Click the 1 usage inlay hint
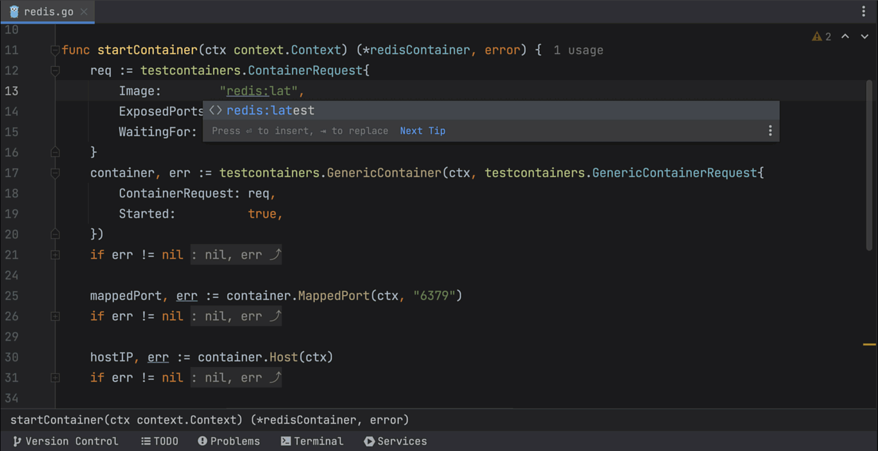The image size is (878, 451). pyautogui.click(x=578, y=50)
